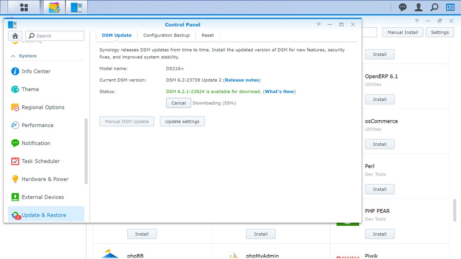Viewport: 461px width, 259px height.
Task: Switch to Control Panel taskbar icon
Action: [x=77, y=7]
